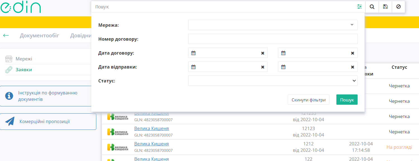Open calendar for the second Дата відправки field
The height and width of the screenshot is (161, 419).
click(x=283, y=67)
